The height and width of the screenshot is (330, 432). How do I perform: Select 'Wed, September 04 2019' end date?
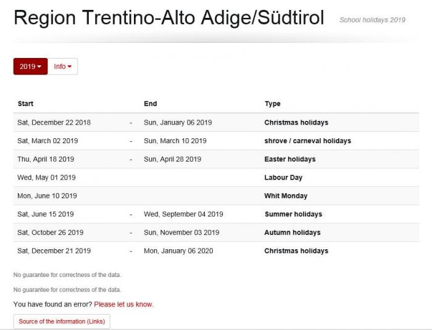[x=183, y=214]
